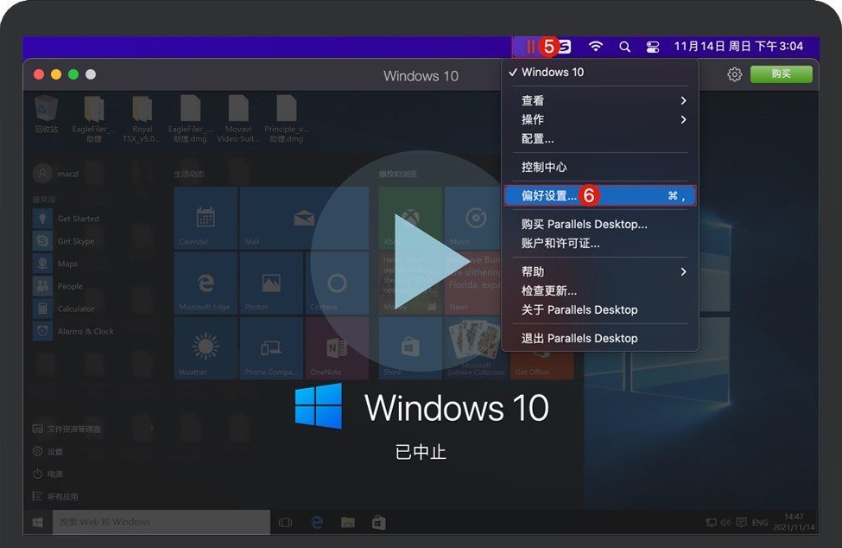Select Royal TSX desktop file icon
This screenshot has height=548, width=842.
click(142, 118)
